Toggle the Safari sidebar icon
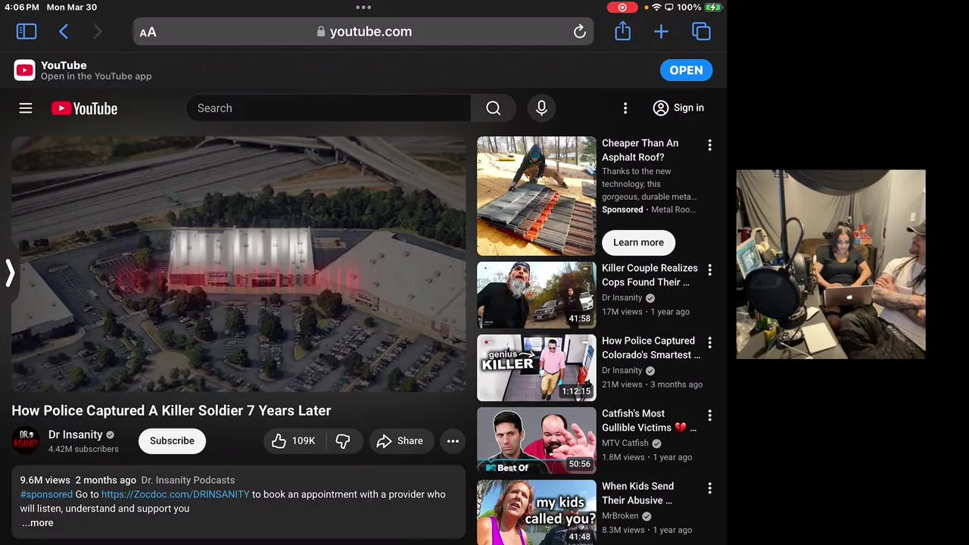Image resolution: width=969 pixels, height=545 pixels. pos(26,32)
